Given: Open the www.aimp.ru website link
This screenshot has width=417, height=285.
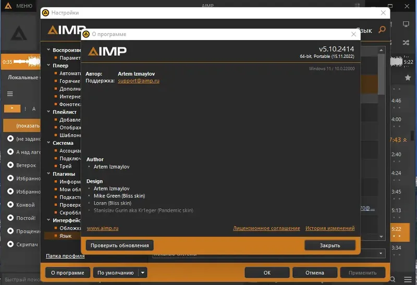Looking at the screenshot, I should click(103, 228).
